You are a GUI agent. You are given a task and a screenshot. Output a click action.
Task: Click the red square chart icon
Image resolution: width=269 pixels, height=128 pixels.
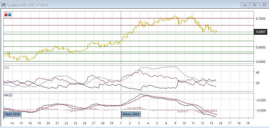click(6, 14)
